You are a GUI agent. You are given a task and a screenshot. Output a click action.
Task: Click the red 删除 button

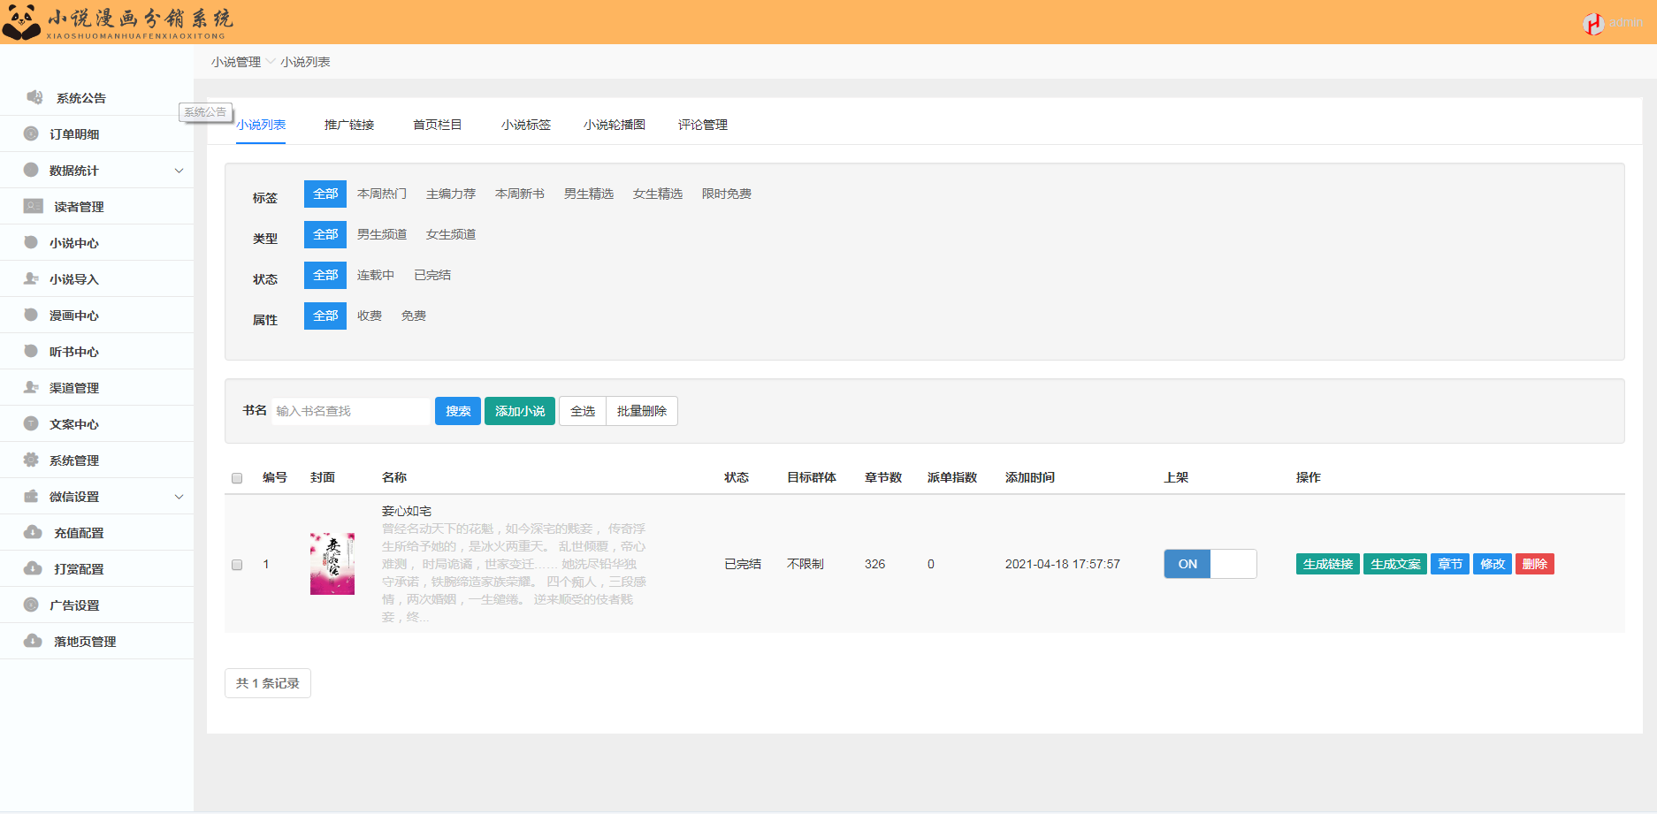pos(1534,564)
